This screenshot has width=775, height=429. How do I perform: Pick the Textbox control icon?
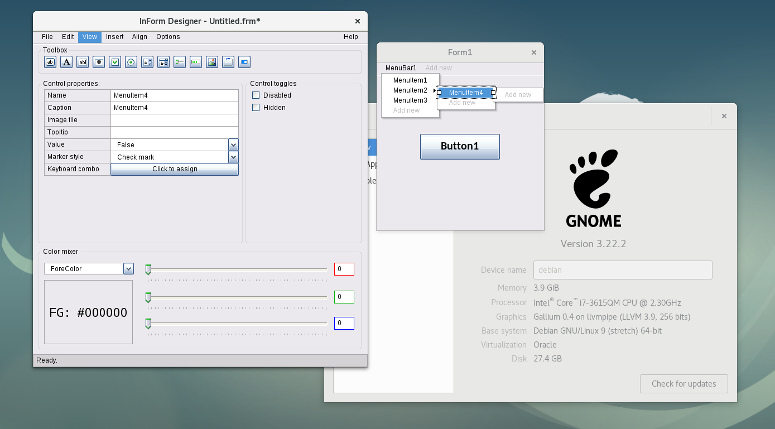pyautogui.click(x=83, y=62)
